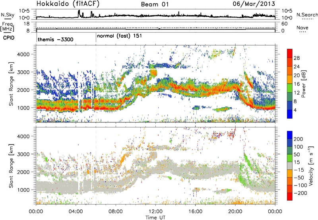Click the 'Time UT' axis title

pos(155,218)
